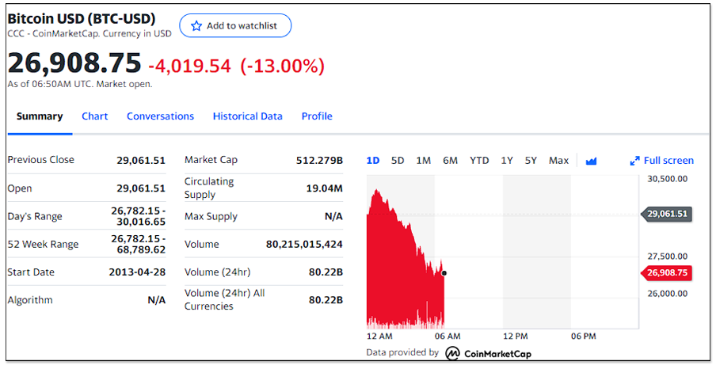Screen dimensions: 716x365
Task: Click the 26,000.00 y-axis label
Action: (x=667, y=294)
